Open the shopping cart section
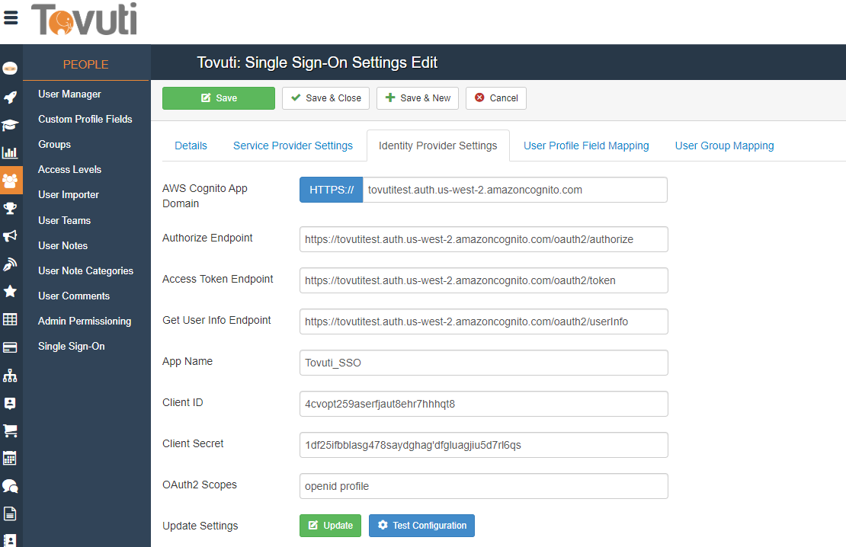 (x=11, y=430)
